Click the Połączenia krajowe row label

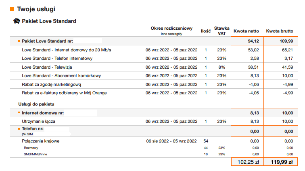click(x=43, y=141)
